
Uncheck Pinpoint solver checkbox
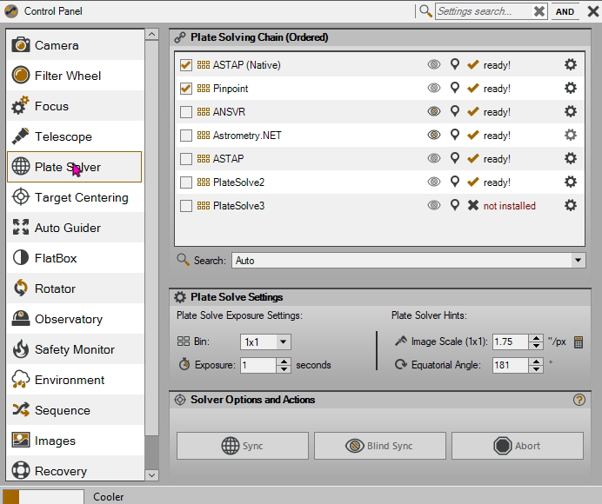coord(186,89)
